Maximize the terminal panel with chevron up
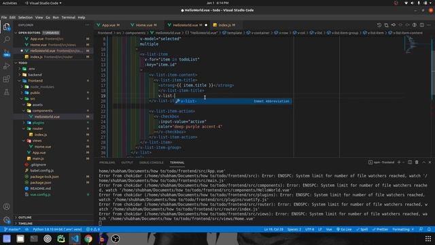The height and width of the screenshot is (245, 435). coord(423,162)
